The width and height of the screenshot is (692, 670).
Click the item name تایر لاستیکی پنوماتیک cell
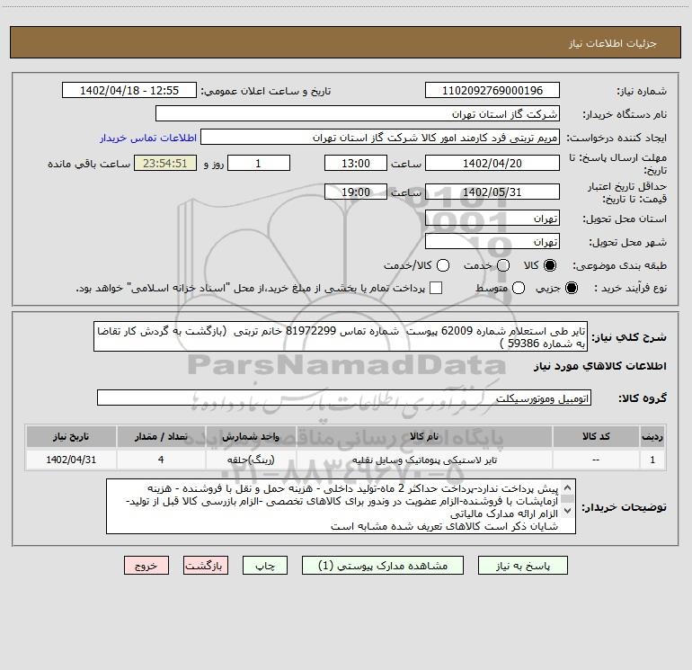424,460
